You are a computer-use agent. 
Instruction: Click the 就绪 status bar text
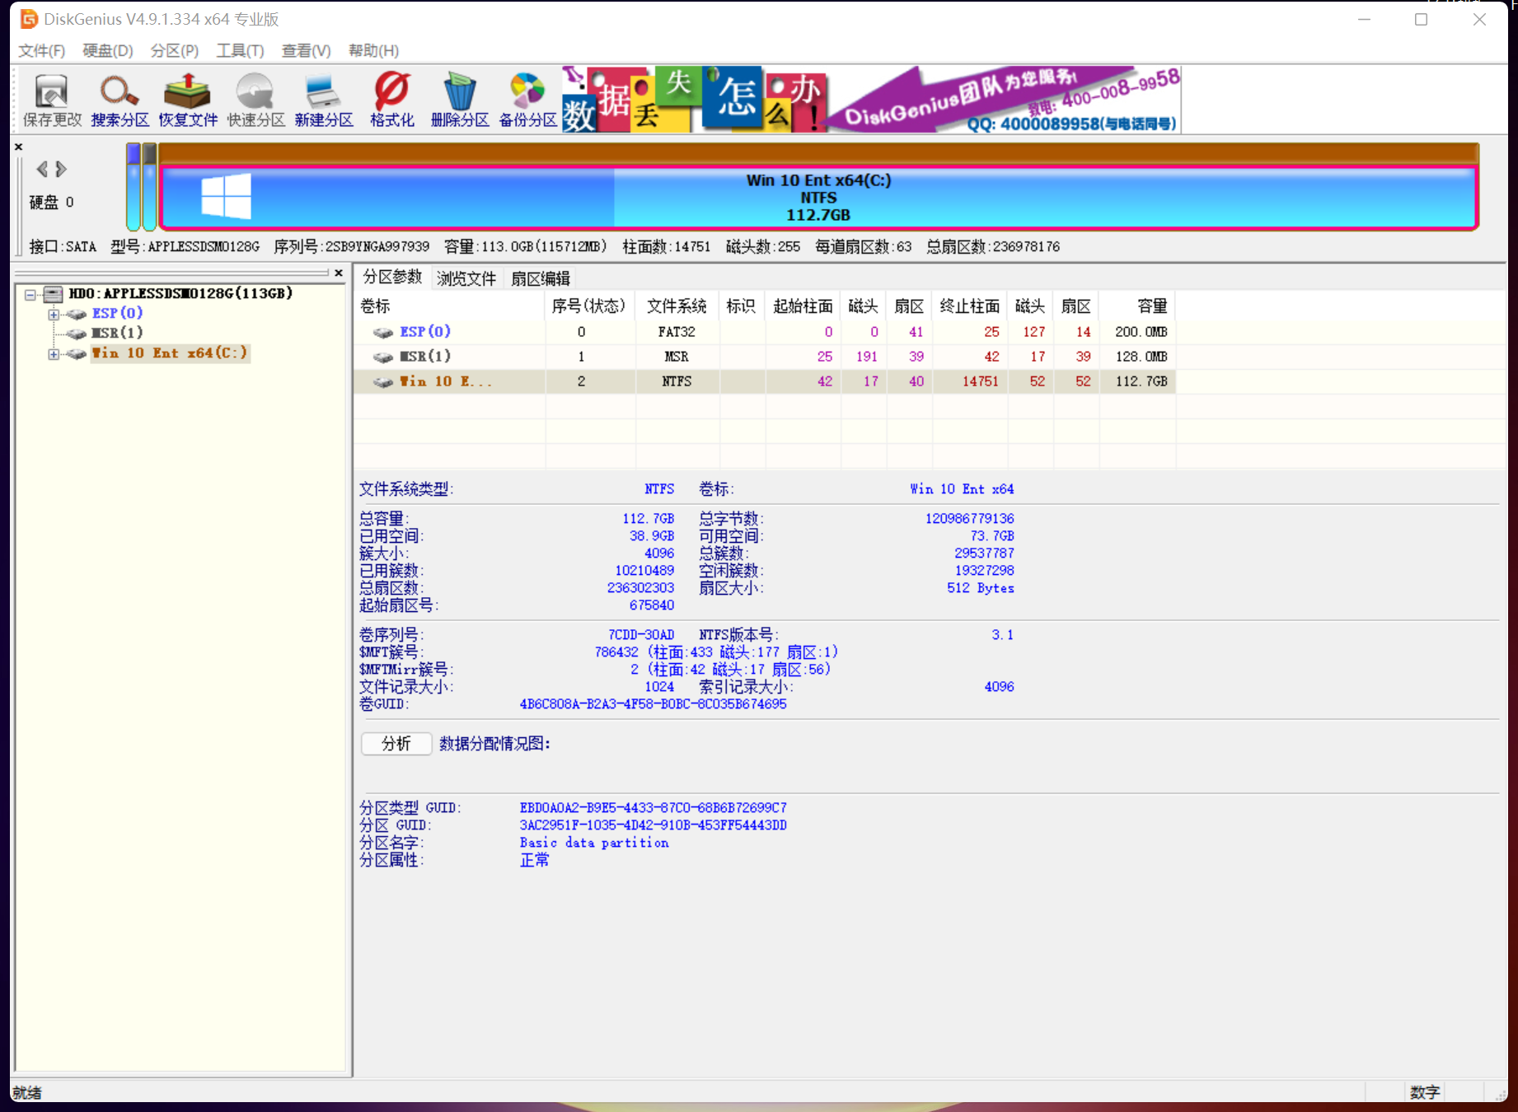pyautogui.click(x=27, y=1092)
